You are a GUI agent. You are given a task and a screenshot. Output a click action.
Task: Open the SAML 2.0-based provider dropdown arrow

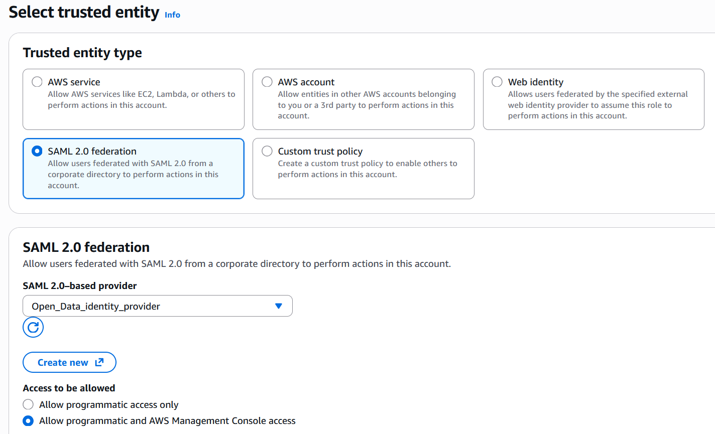pyautogui.click(x=279, y=306)
